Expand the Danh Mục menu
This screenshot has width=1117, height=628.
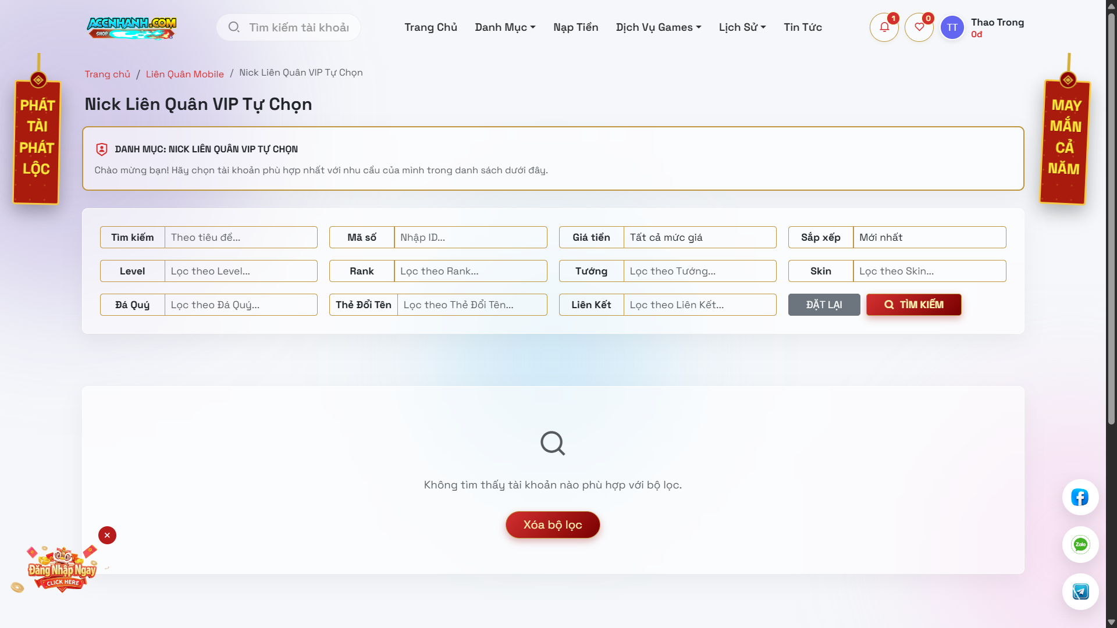(x=504, y=27)
